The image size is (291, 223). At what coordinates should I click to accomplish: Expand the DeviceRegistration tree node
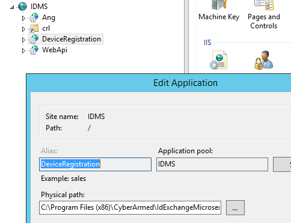click(23, 40)
